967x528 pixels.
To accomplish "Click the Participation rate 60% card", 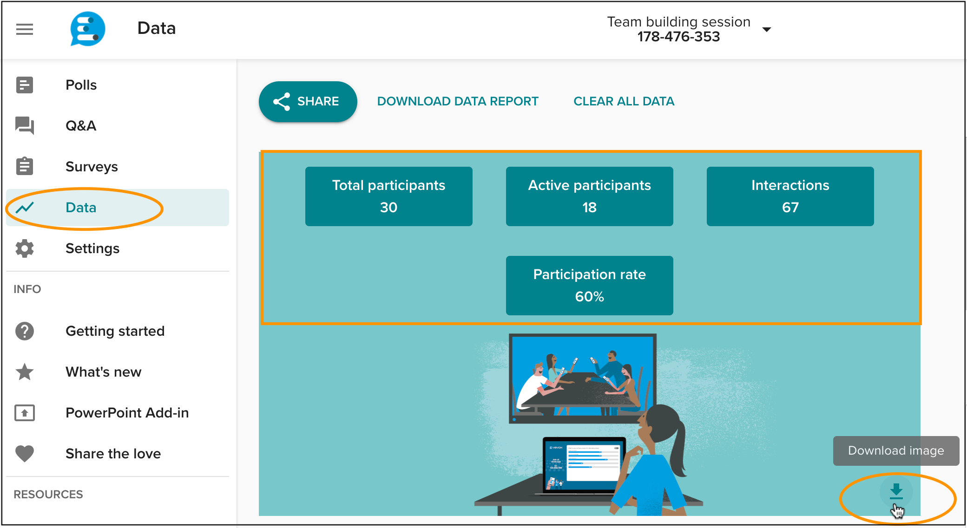I will click(x=589, y=286).
